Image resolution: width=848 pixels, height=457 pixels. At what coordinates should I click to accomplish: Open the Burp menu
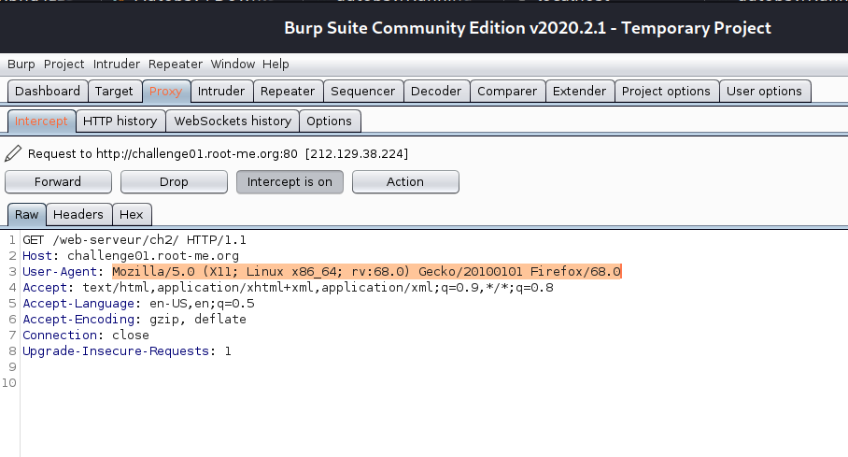tap(21, 64)
